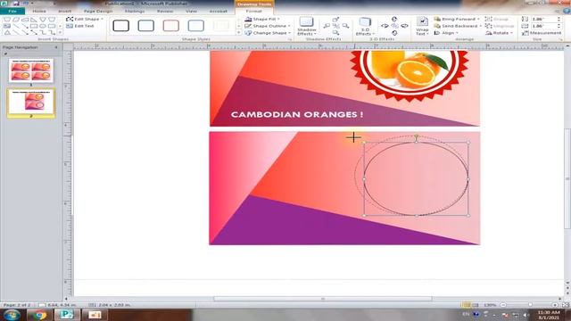Expand the Shape Styles gallery more arrow
This screenshot has height=321, width=571.
(x=239, y=33)
